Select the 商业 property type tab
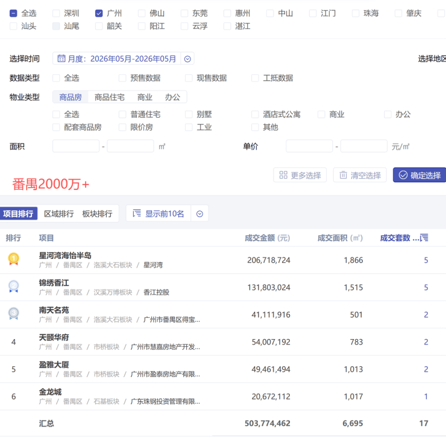This screenshot has height=438, width=446. pyautogui.click(x=145, y=97)
